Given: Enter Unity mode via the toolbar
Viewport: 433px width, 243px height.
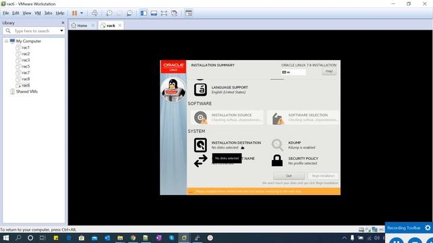Looking at the screenshot, I should point(175,13).
